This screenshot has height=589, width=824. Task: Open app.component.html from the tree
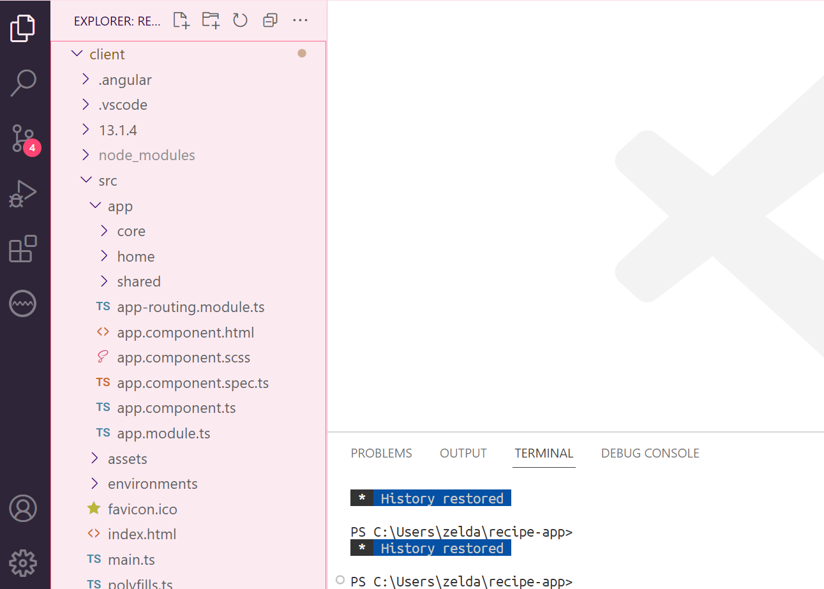pos(185,332)
